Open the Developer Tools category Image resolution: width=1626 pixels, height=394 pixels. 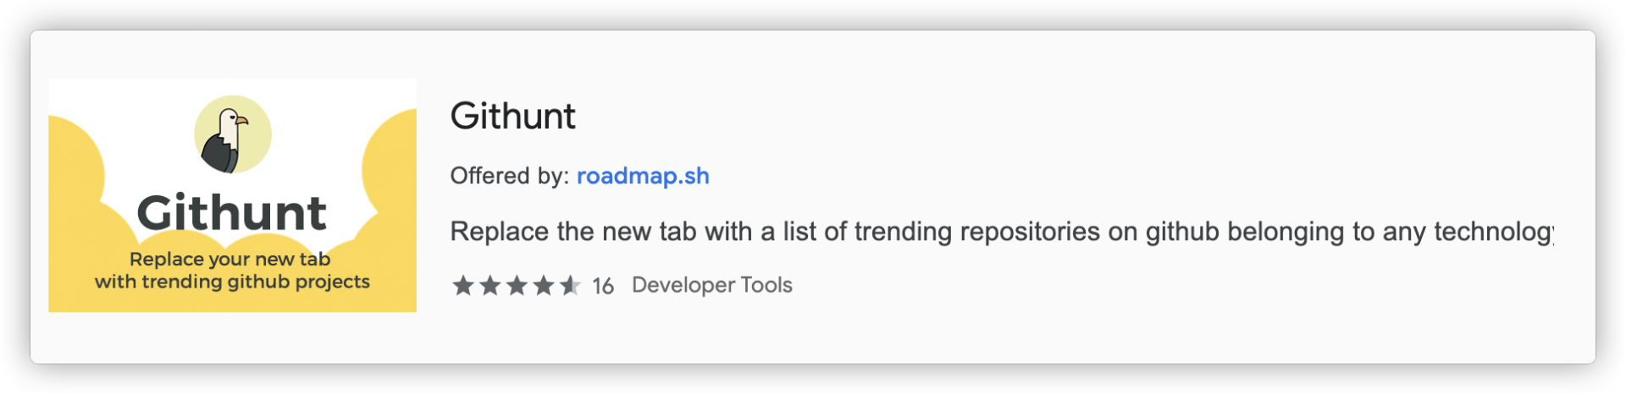click(x=711, y=285)
